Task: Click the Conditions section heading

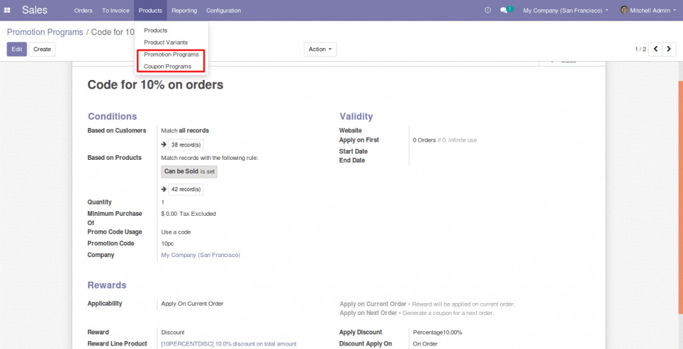Action: point(112,117)
